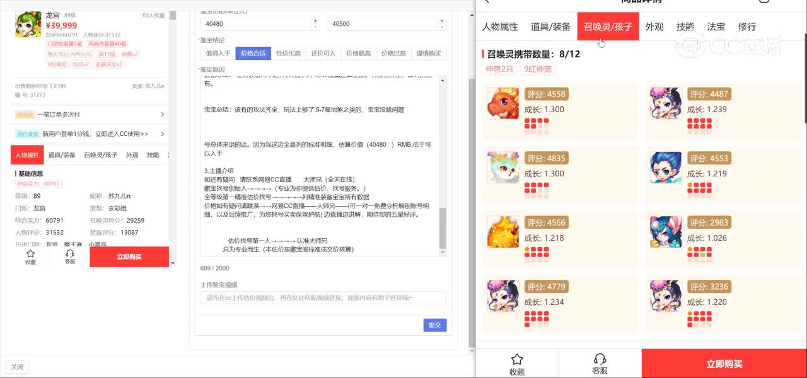The height and width of the screenshot is (378, 807).
Task: Open 法宝 tab in right panel
Action: [716, 26]
